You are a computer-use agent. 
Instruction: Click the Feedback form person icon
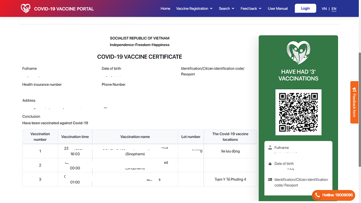point(354,89)
